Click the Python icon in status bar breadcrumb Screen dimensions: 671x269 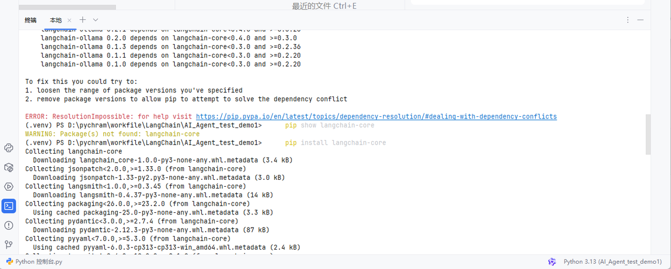(x=9, y=262)
